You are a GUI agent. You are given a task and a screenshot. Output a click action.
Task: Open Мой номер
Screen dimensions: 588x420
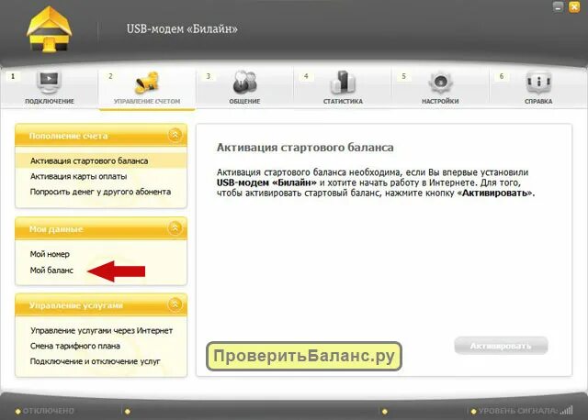[x=50, y=254]
